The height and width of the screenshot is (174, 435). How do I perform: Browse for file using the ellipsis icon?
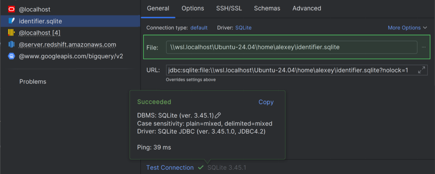(x=424, y=47)
